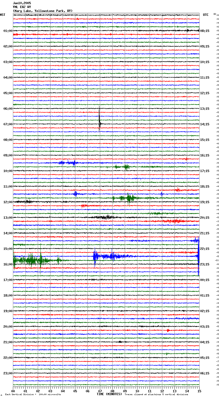
Task: Click the 19:15 UTC time label
Action: tap(205, 202)
